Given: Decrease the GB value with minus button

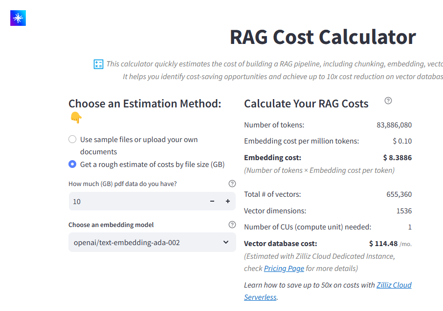Looking at the screenshot, I should pos(212,201).
